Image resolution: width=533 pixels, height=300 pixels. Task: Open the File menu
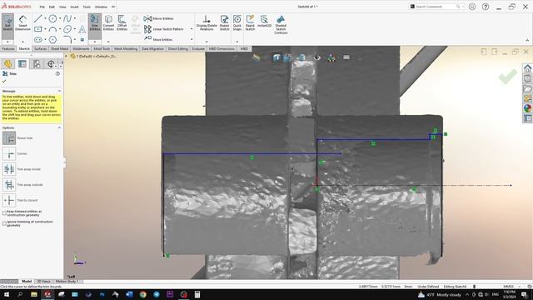coord(42,7)
